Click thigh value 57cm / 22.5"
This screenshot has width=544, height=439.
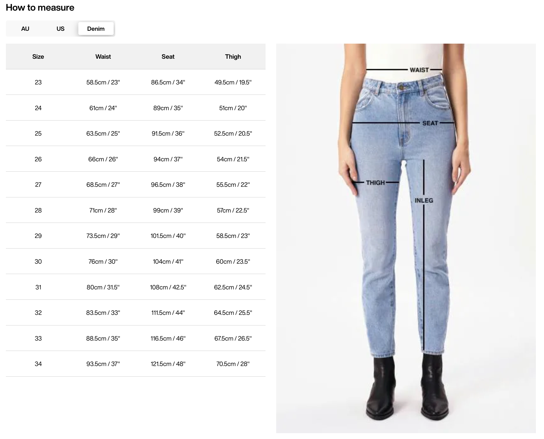coord(233,210)
